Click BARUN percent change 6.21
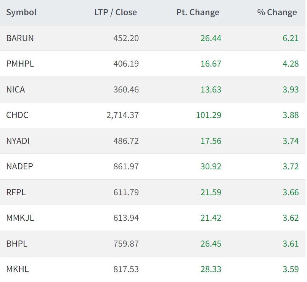This screenshot has width=307, height=282. coord(291,38)
